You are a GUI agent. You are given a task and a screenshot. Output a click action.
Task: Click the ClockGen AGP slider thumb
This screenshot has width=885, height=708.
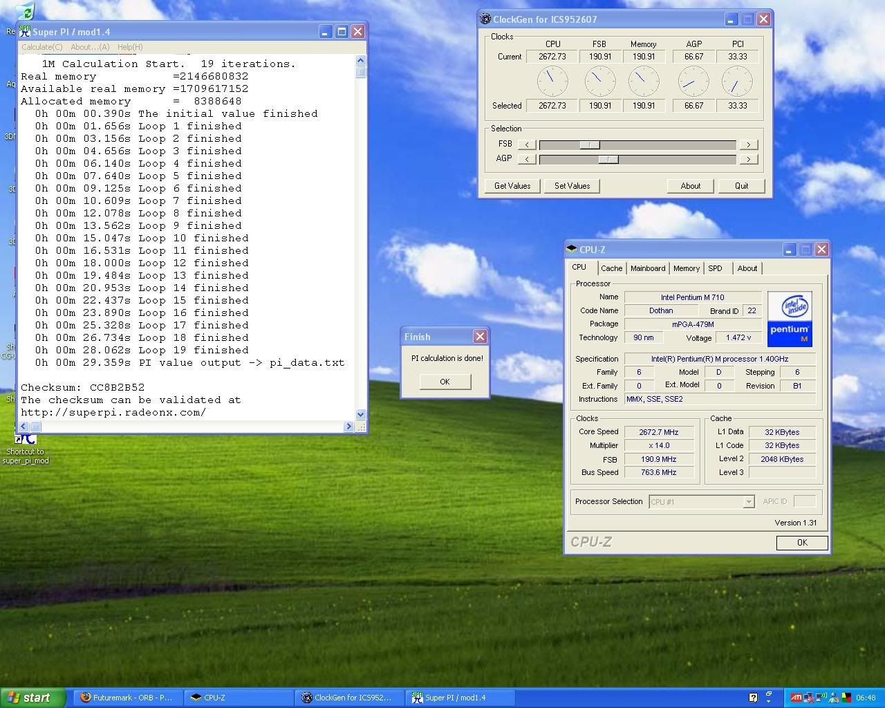click(x=608, y=159)
